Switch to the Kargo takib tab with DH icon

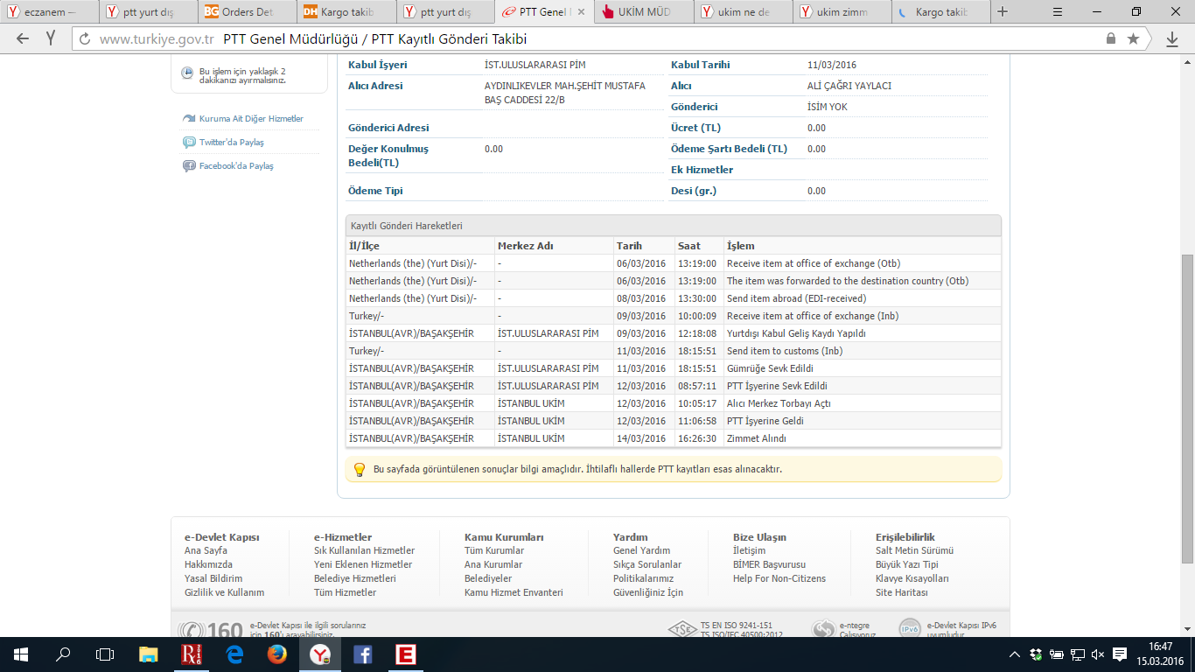[x=346, y=12]
